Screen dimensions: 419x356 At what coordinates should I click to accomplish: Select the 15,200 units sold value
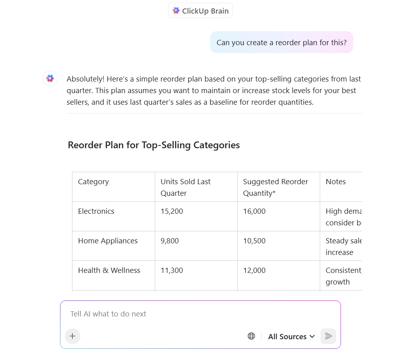click(172, 211)
